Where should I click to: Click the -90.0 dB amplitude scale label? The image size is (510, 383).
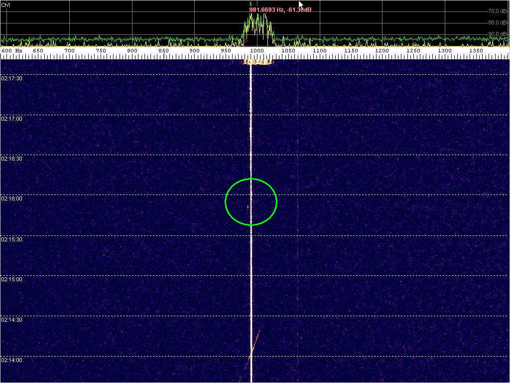point(497,34)
